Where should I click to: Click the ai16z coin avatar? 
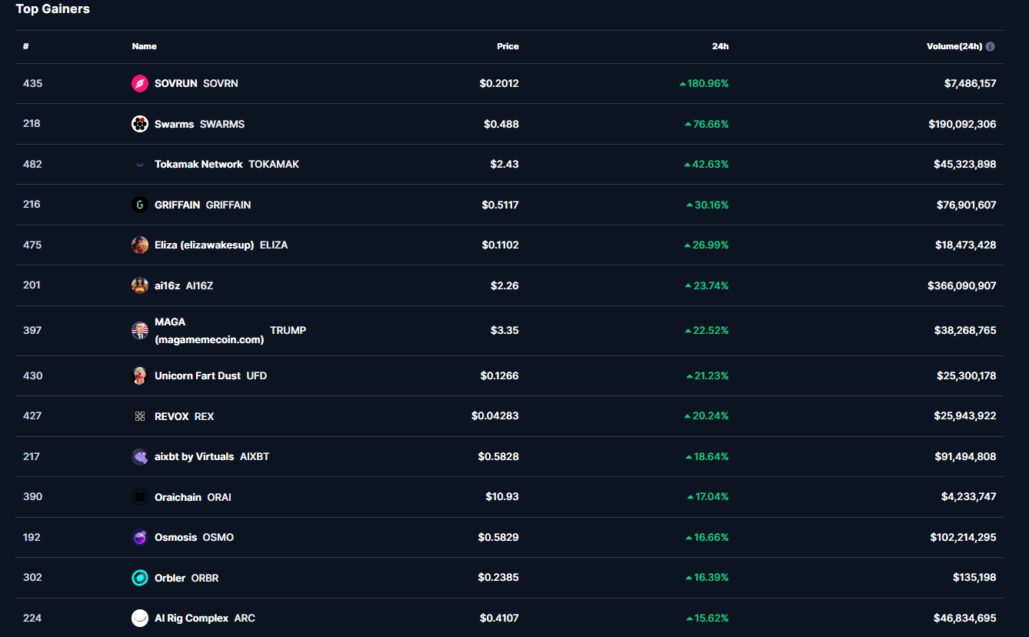click(140, 285)
